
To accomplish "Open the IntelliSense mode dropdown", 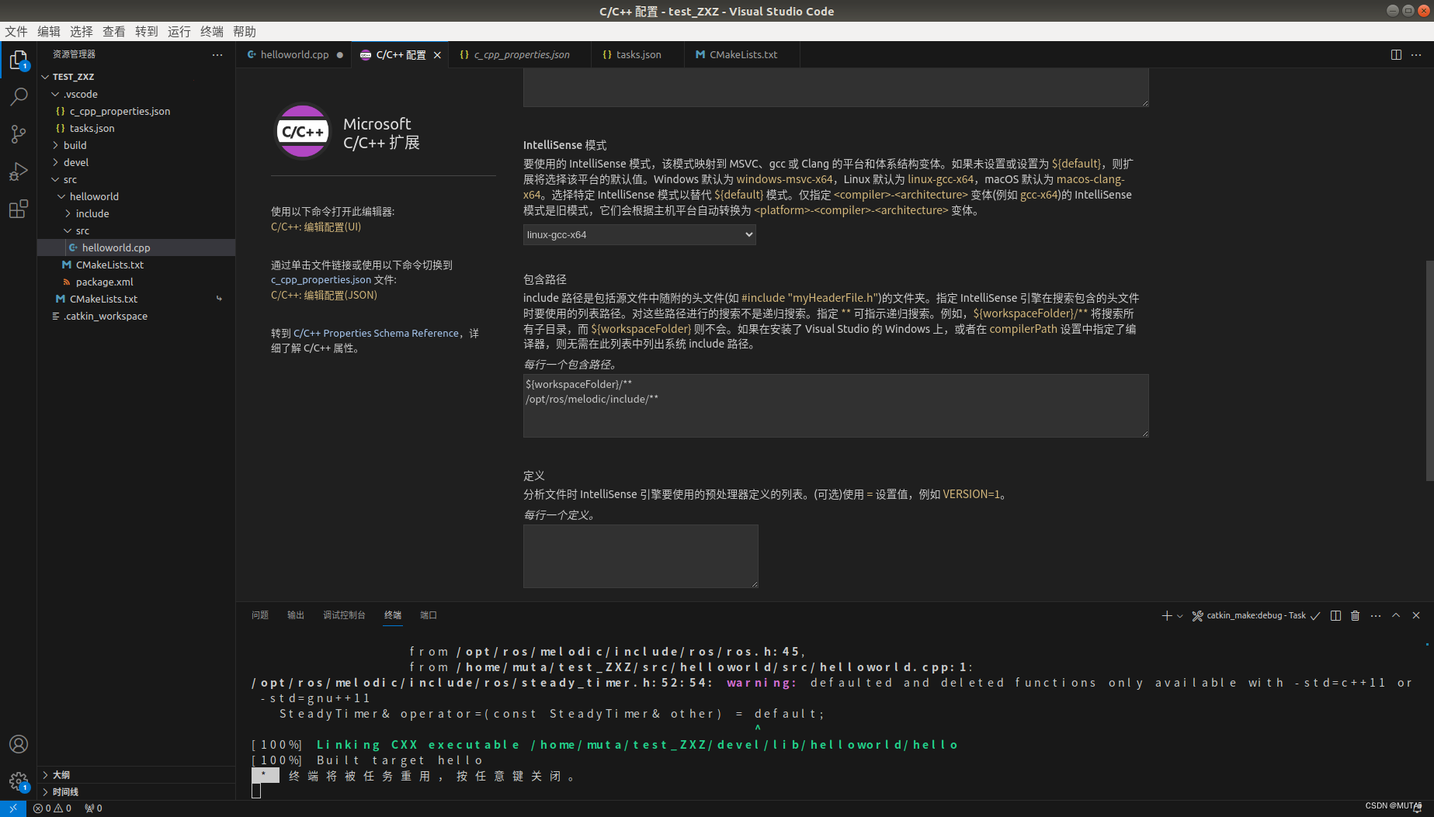I will click(x=638, y=234).
